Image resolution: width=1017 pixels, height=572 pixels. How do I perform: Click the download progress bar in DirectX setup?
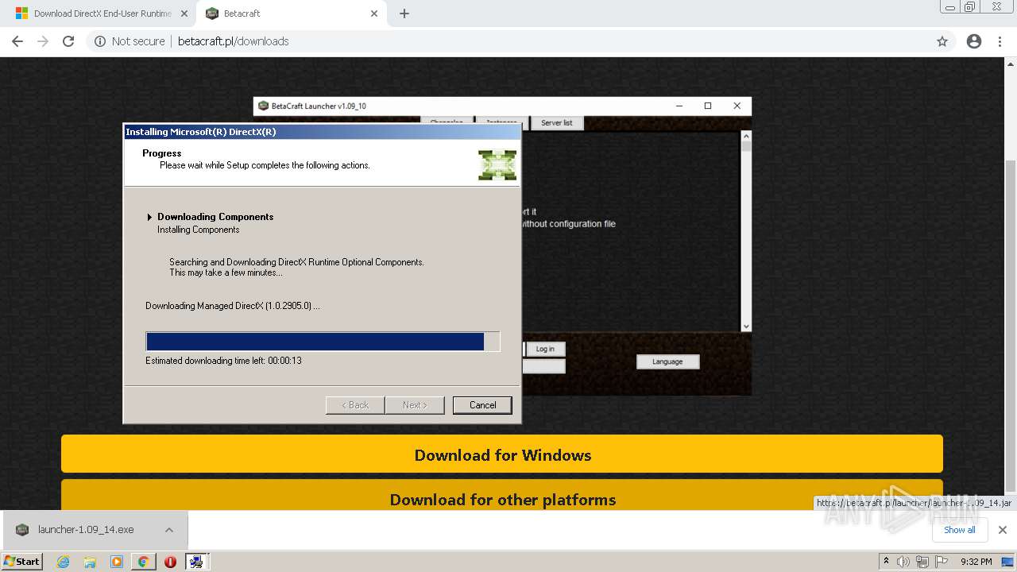[x=323, y=342]
